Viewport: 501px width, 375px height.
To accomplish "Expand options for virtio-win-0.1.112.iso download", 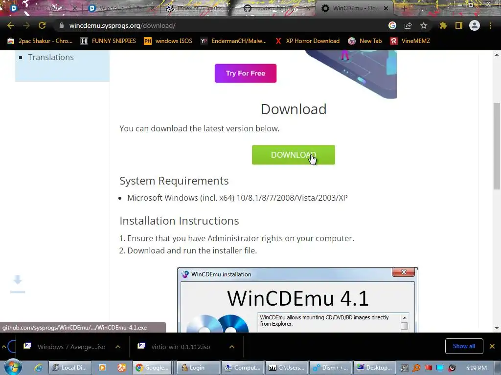I will tap(232, 347).
